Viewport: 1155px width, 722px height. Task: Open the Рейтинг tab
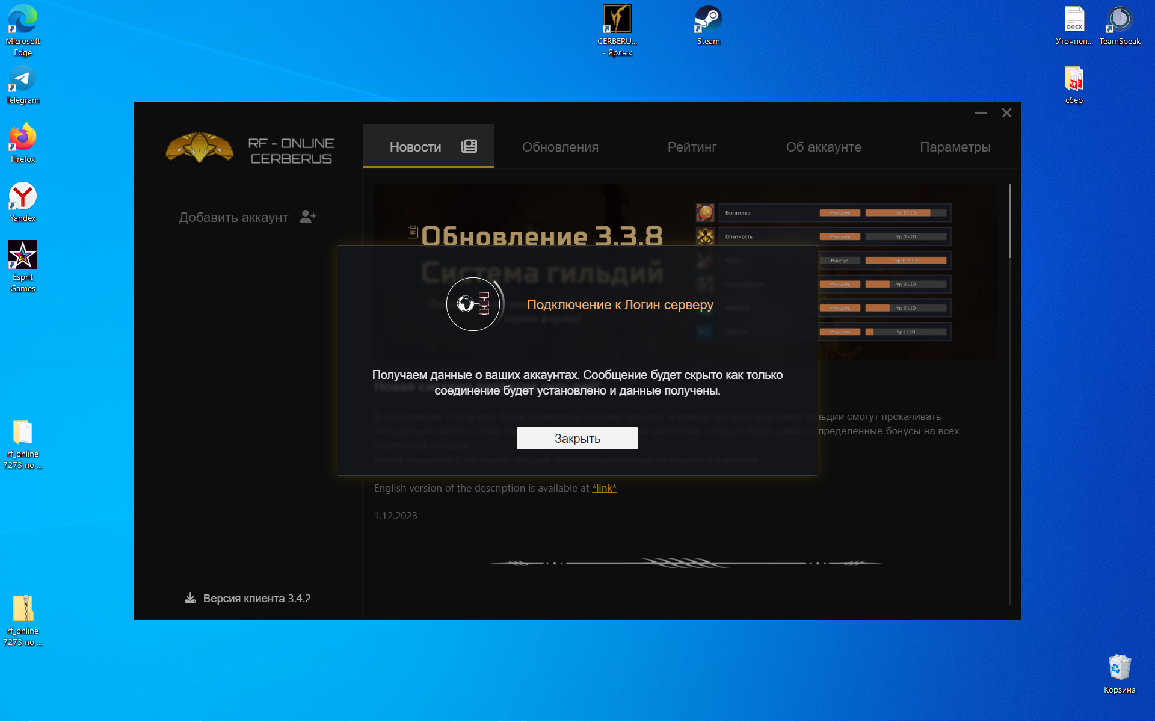[x=692, y=147]
